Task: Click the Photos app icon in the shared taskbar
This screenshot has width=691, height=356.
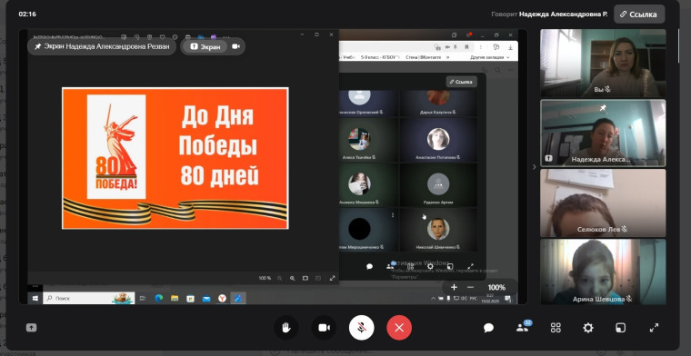Action: pyautogui.click(x=238, y=299)
